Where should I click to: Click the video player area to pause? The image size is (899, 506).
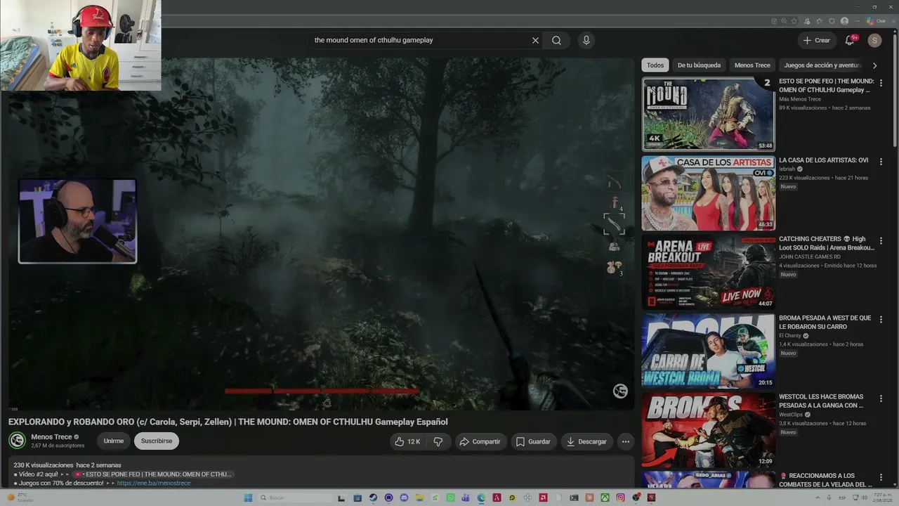[x=320, y=234]
